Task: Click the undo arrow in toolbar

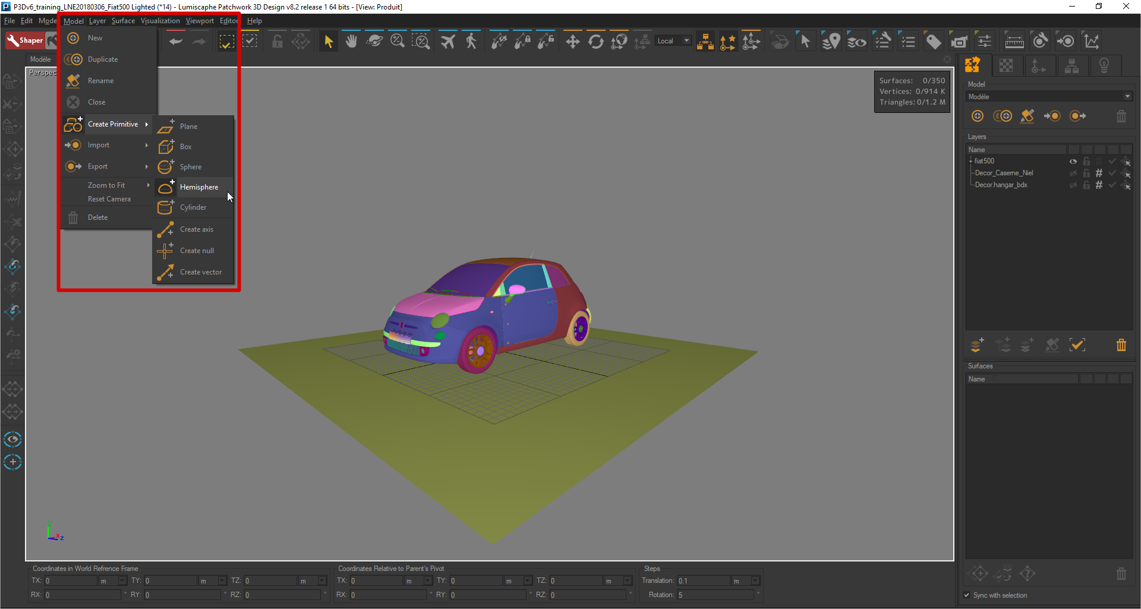Action: point(176,42)
